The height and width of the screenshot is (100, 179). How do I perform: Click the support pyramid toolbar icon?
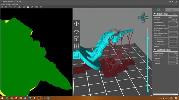coord(19,7)
